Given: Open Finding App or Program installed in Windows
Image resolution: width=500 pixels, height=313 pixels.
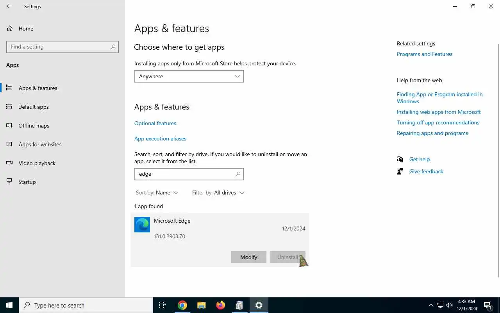Looking at the screenshot, I should point(439,98).
